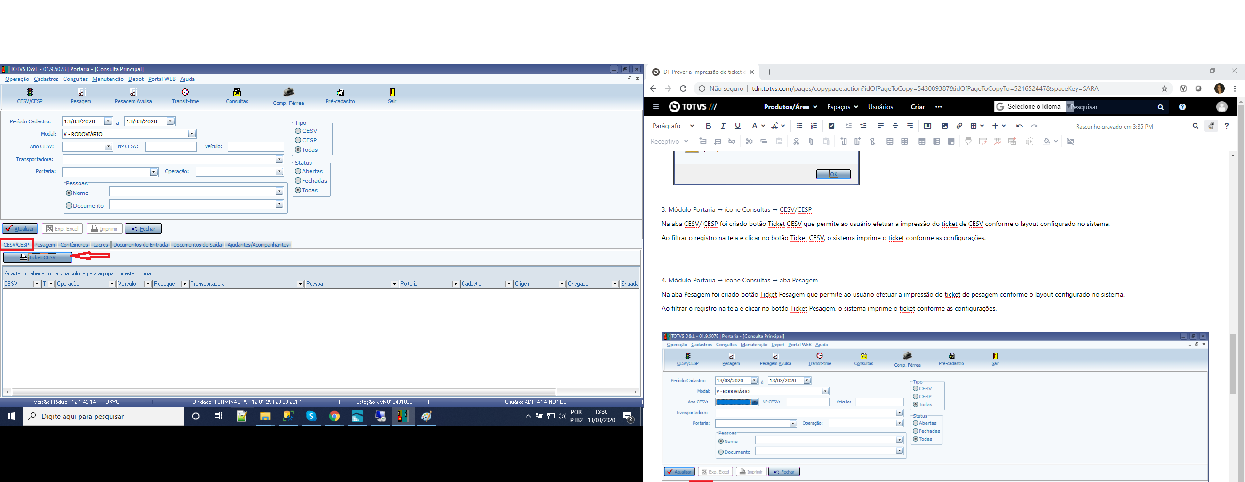
Task: Open find magnifier icon in the editor toolbar
Action: pos(1195,126)
